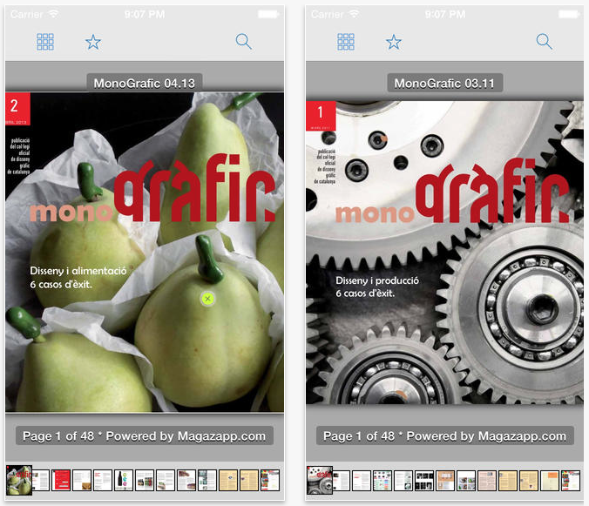Open the grid view in MonoGrafic 03.11 screen
Screen dimensions: 589x506
pos(346,42)
